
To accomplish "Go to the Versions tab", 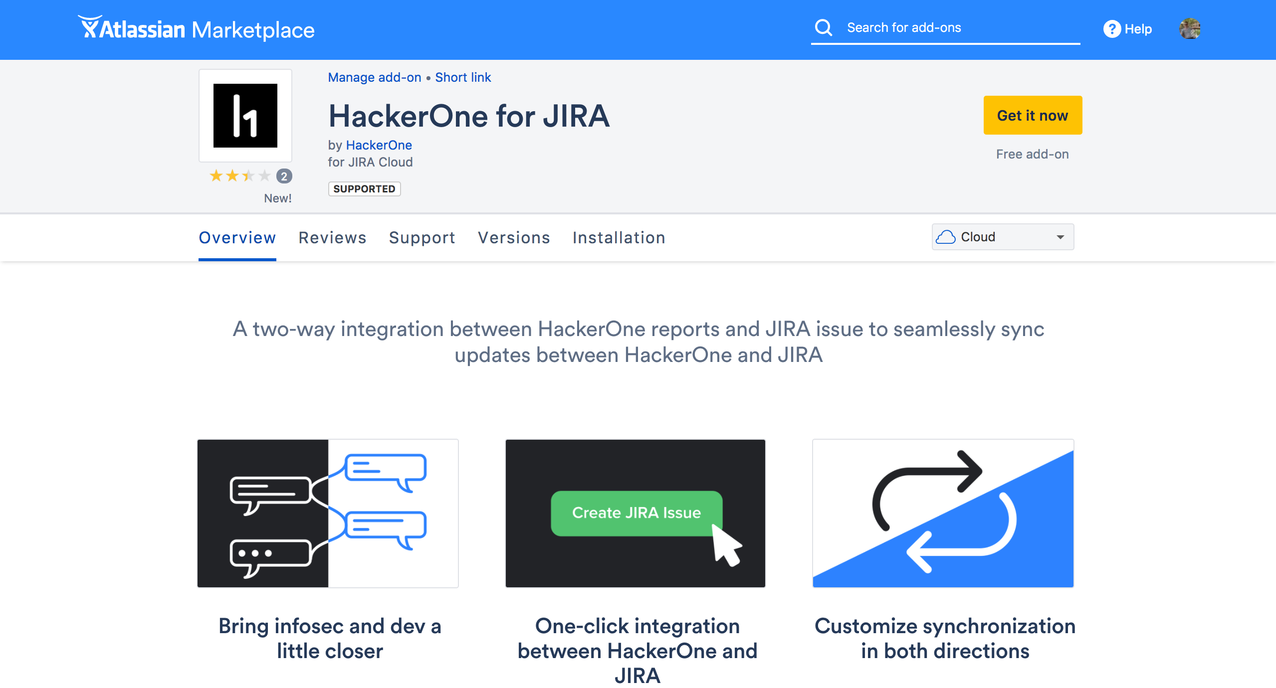I will (x=514, y=238).
